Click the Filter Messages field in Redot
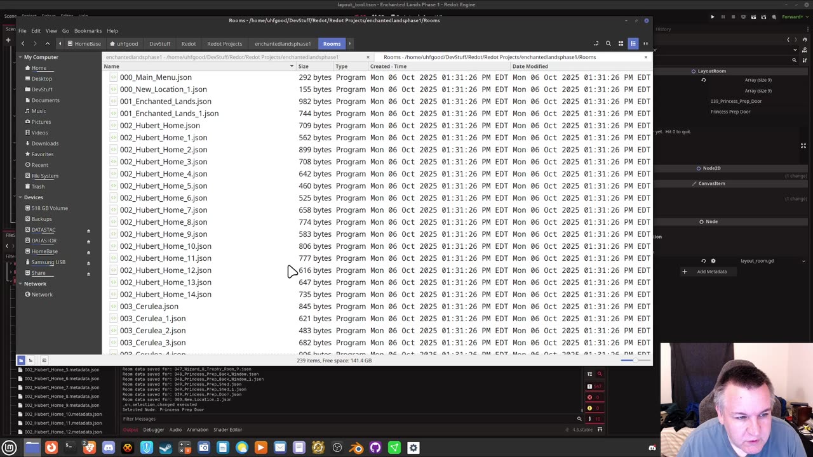813x457 pixels. coord(348,419)
